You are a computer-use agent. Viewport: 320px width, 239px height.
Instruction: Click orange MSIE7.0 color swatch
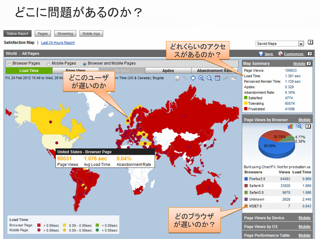[246, 206]
